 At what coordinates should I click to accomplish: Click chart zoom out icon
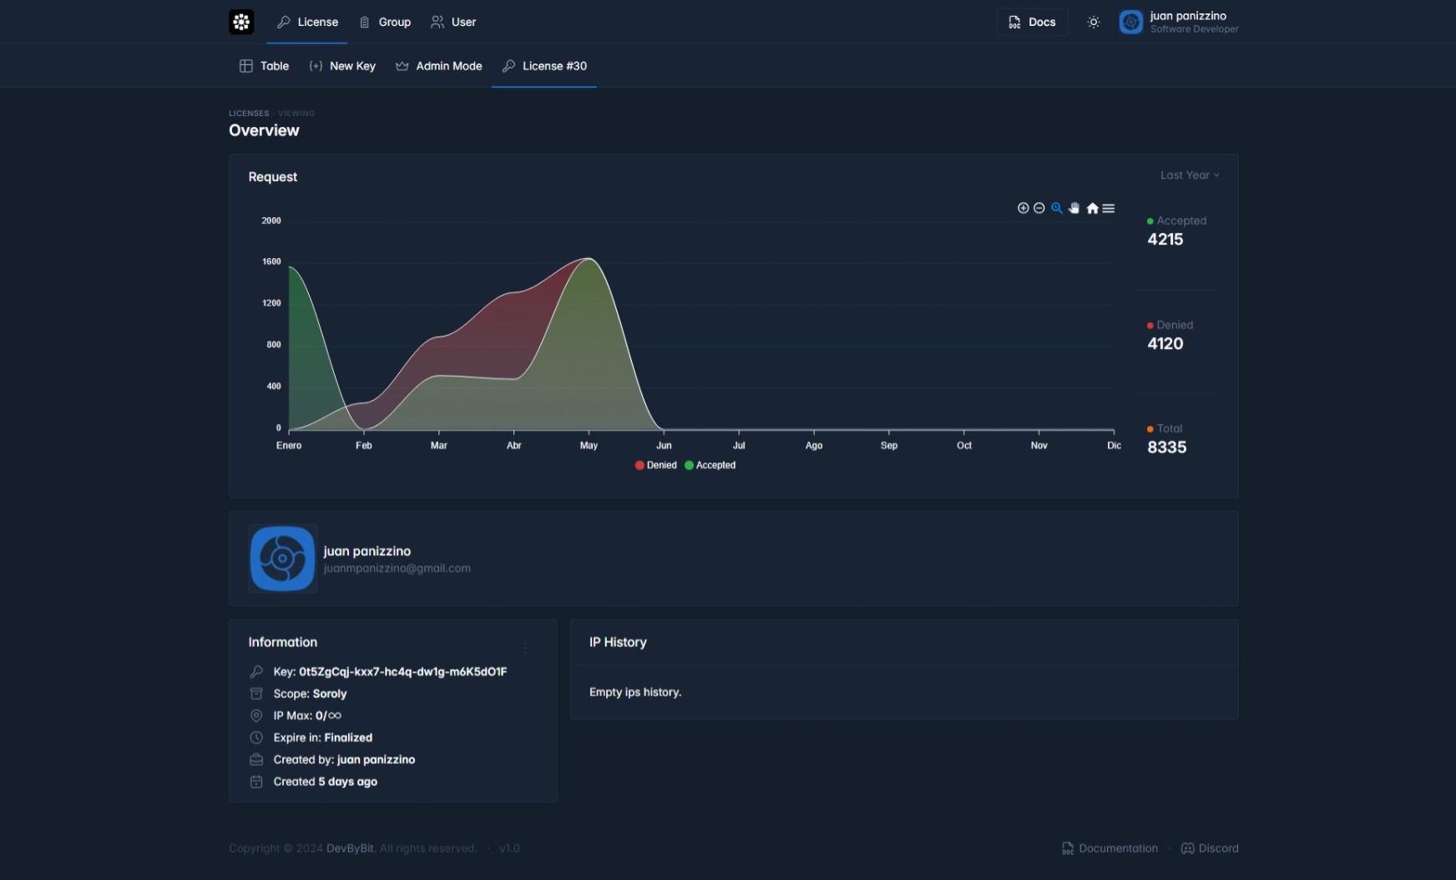(x=1039, y=208)
